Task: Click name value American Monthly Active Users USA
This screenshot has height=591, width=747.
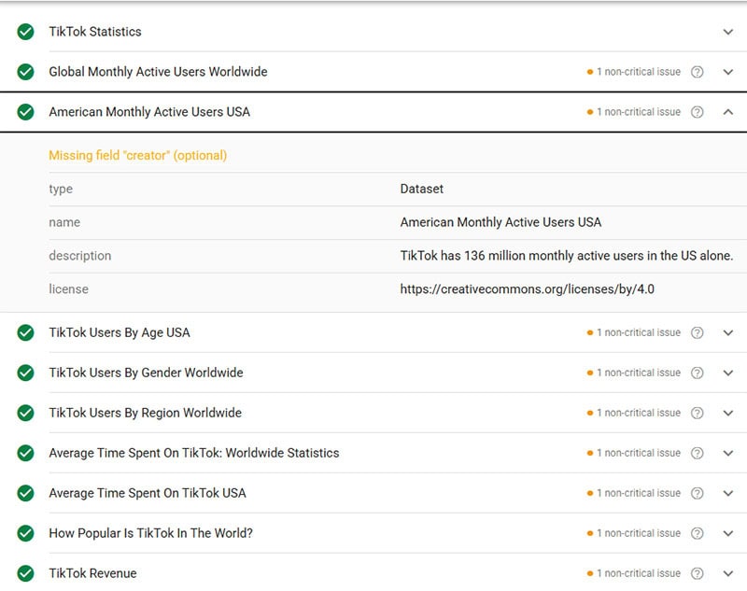Action: click(x=500, y=222)
